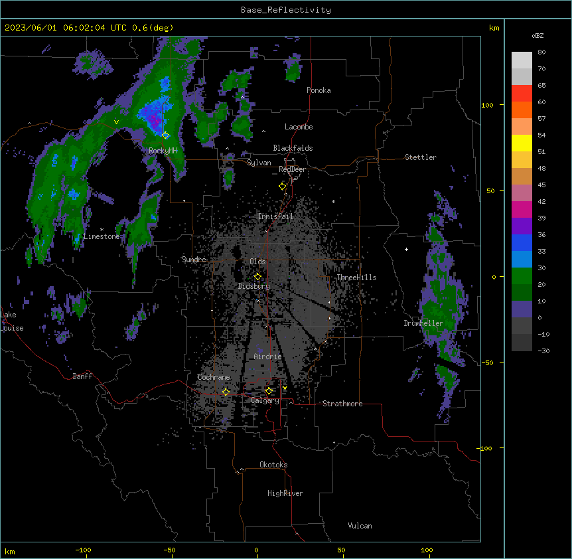The width and height of the screenshot is (572, 559).
Task: Click the RedDeer city label
Action: (292, 169)
